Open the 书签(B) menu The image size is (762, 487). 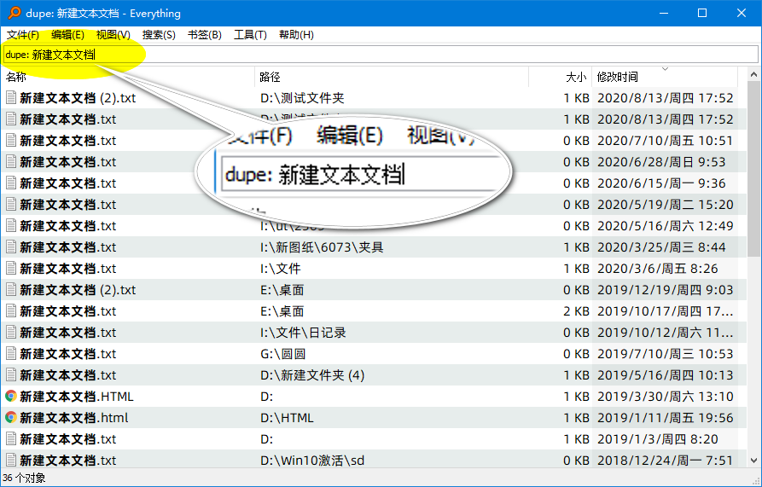[205, 35]
